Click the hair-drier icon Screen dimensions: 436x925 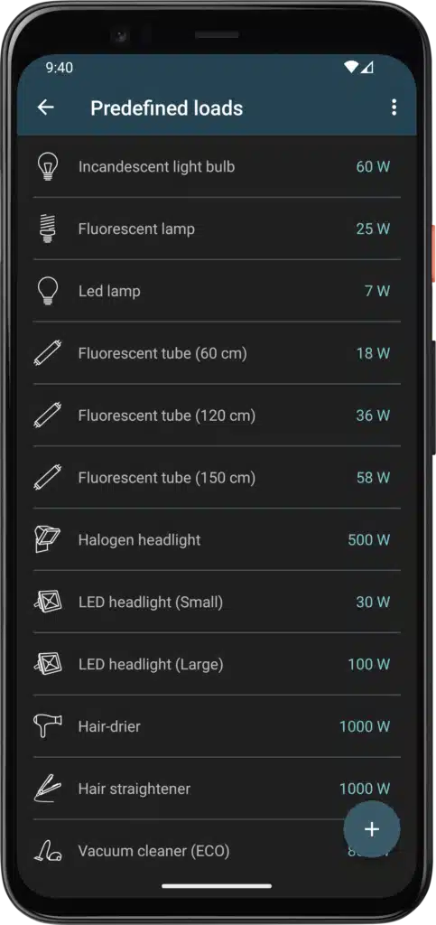[47, 726]
